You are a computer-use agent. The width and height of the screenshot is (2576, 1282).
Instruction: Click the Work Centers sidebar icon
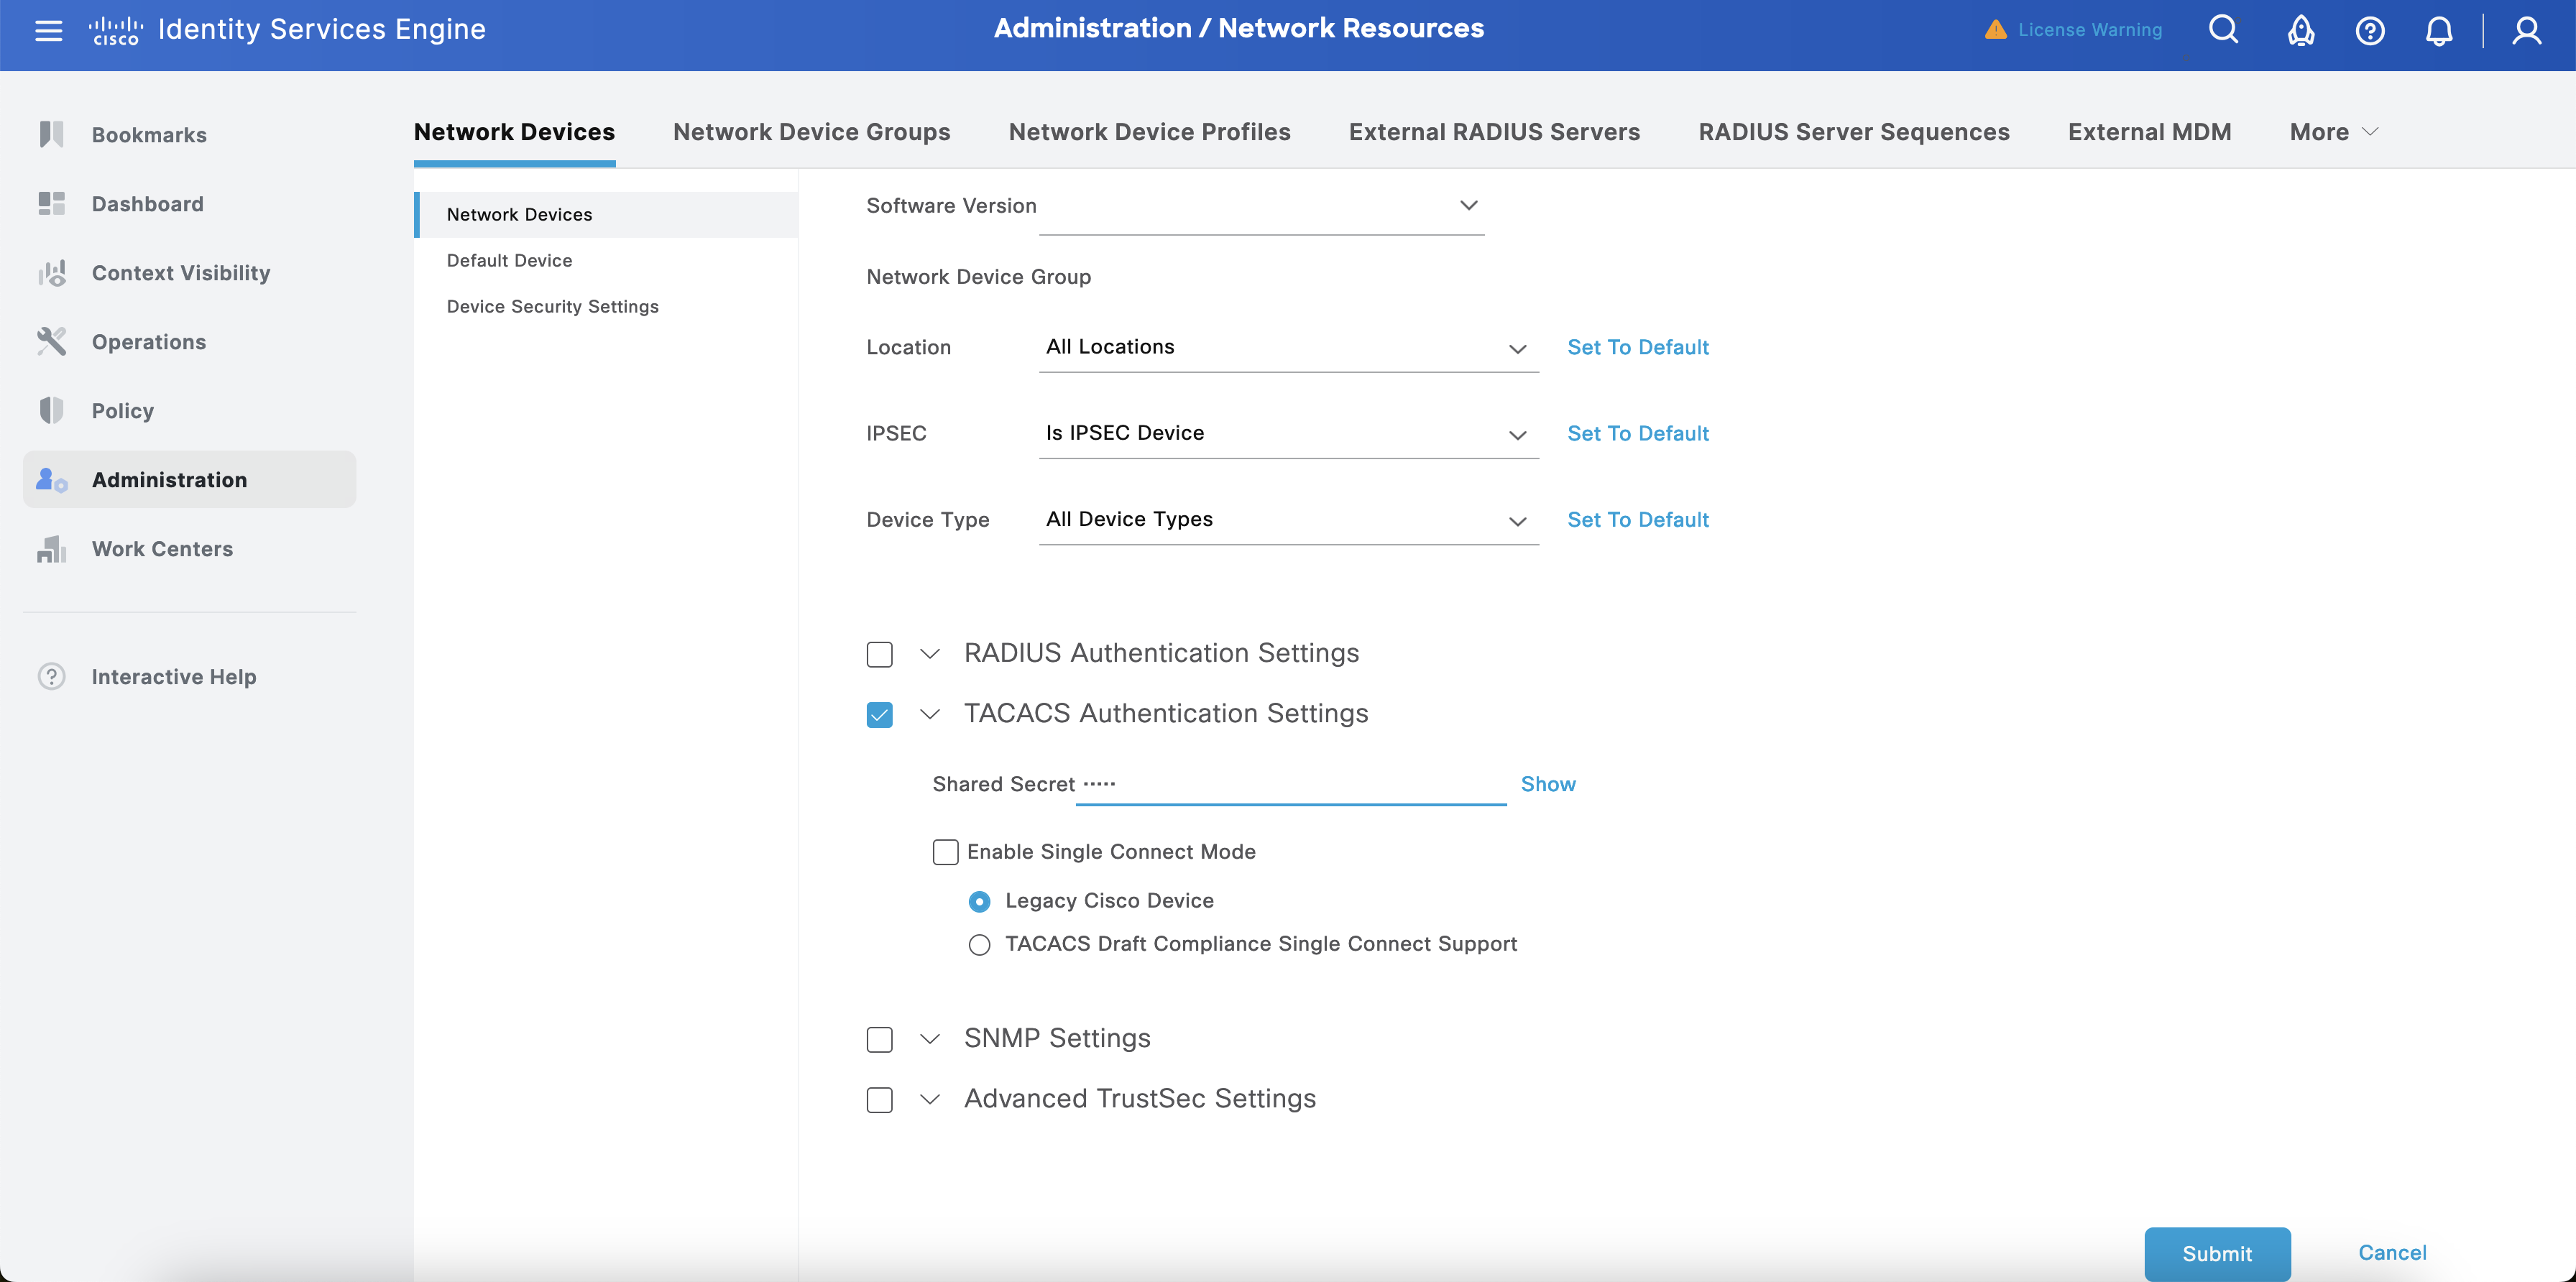coord(51,548)
